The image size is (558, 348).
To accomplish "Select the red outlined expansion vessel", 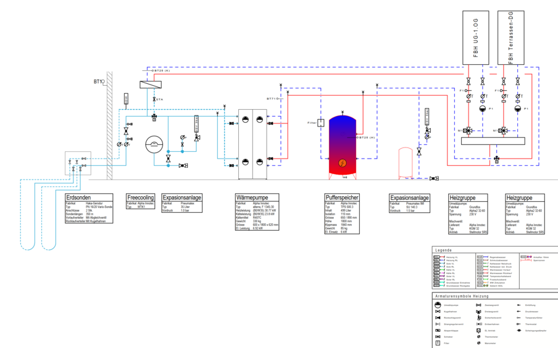I will pos(406,162).
